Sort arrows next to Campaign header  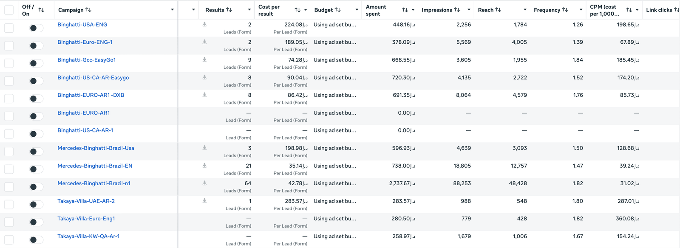pos(88,10)
